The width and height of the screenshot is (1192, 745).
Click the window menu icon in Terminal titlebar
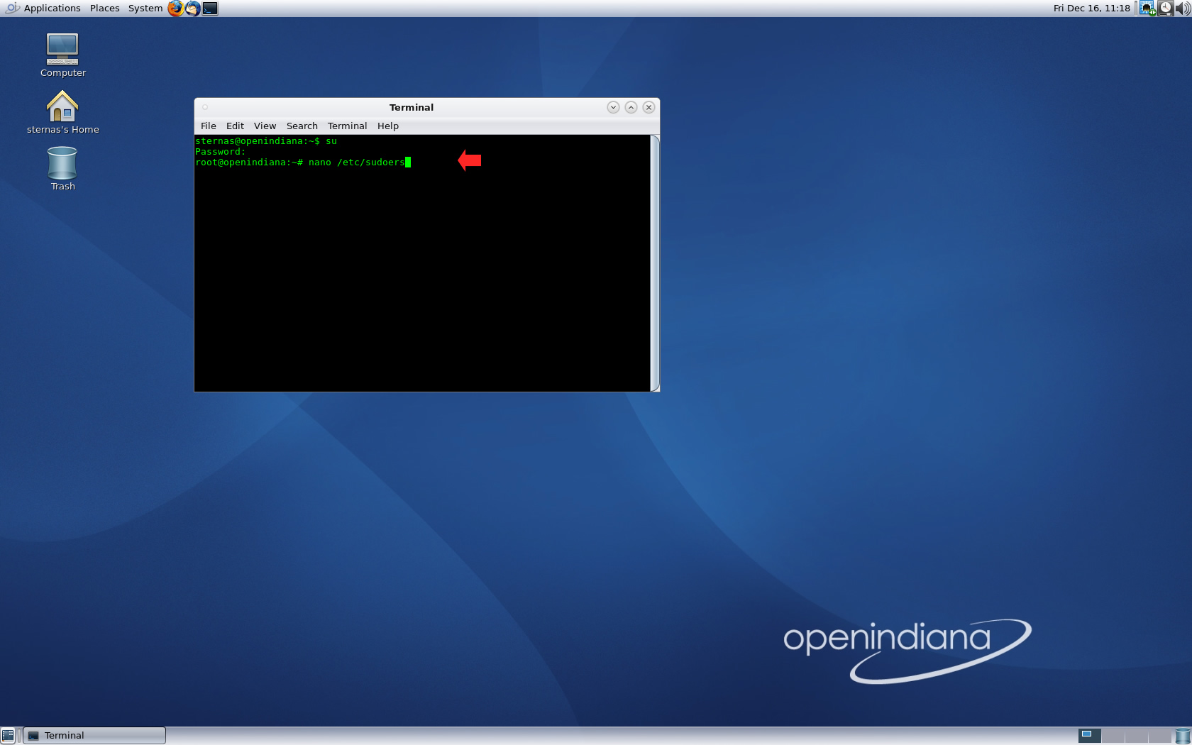point(205,107)
